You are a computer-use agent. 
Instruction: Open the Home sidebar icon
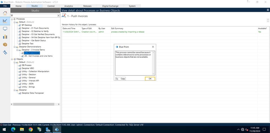pyautogui.click(x=5, y=13)
